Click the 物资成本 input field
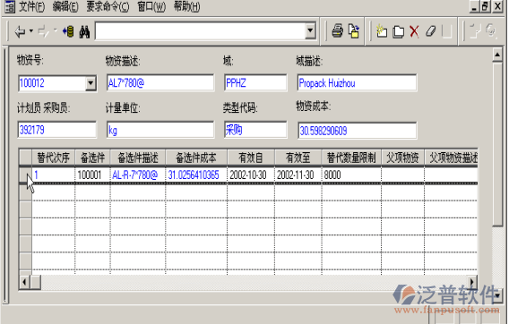Screen dimensions: 509x324 (x=357, y=131)
